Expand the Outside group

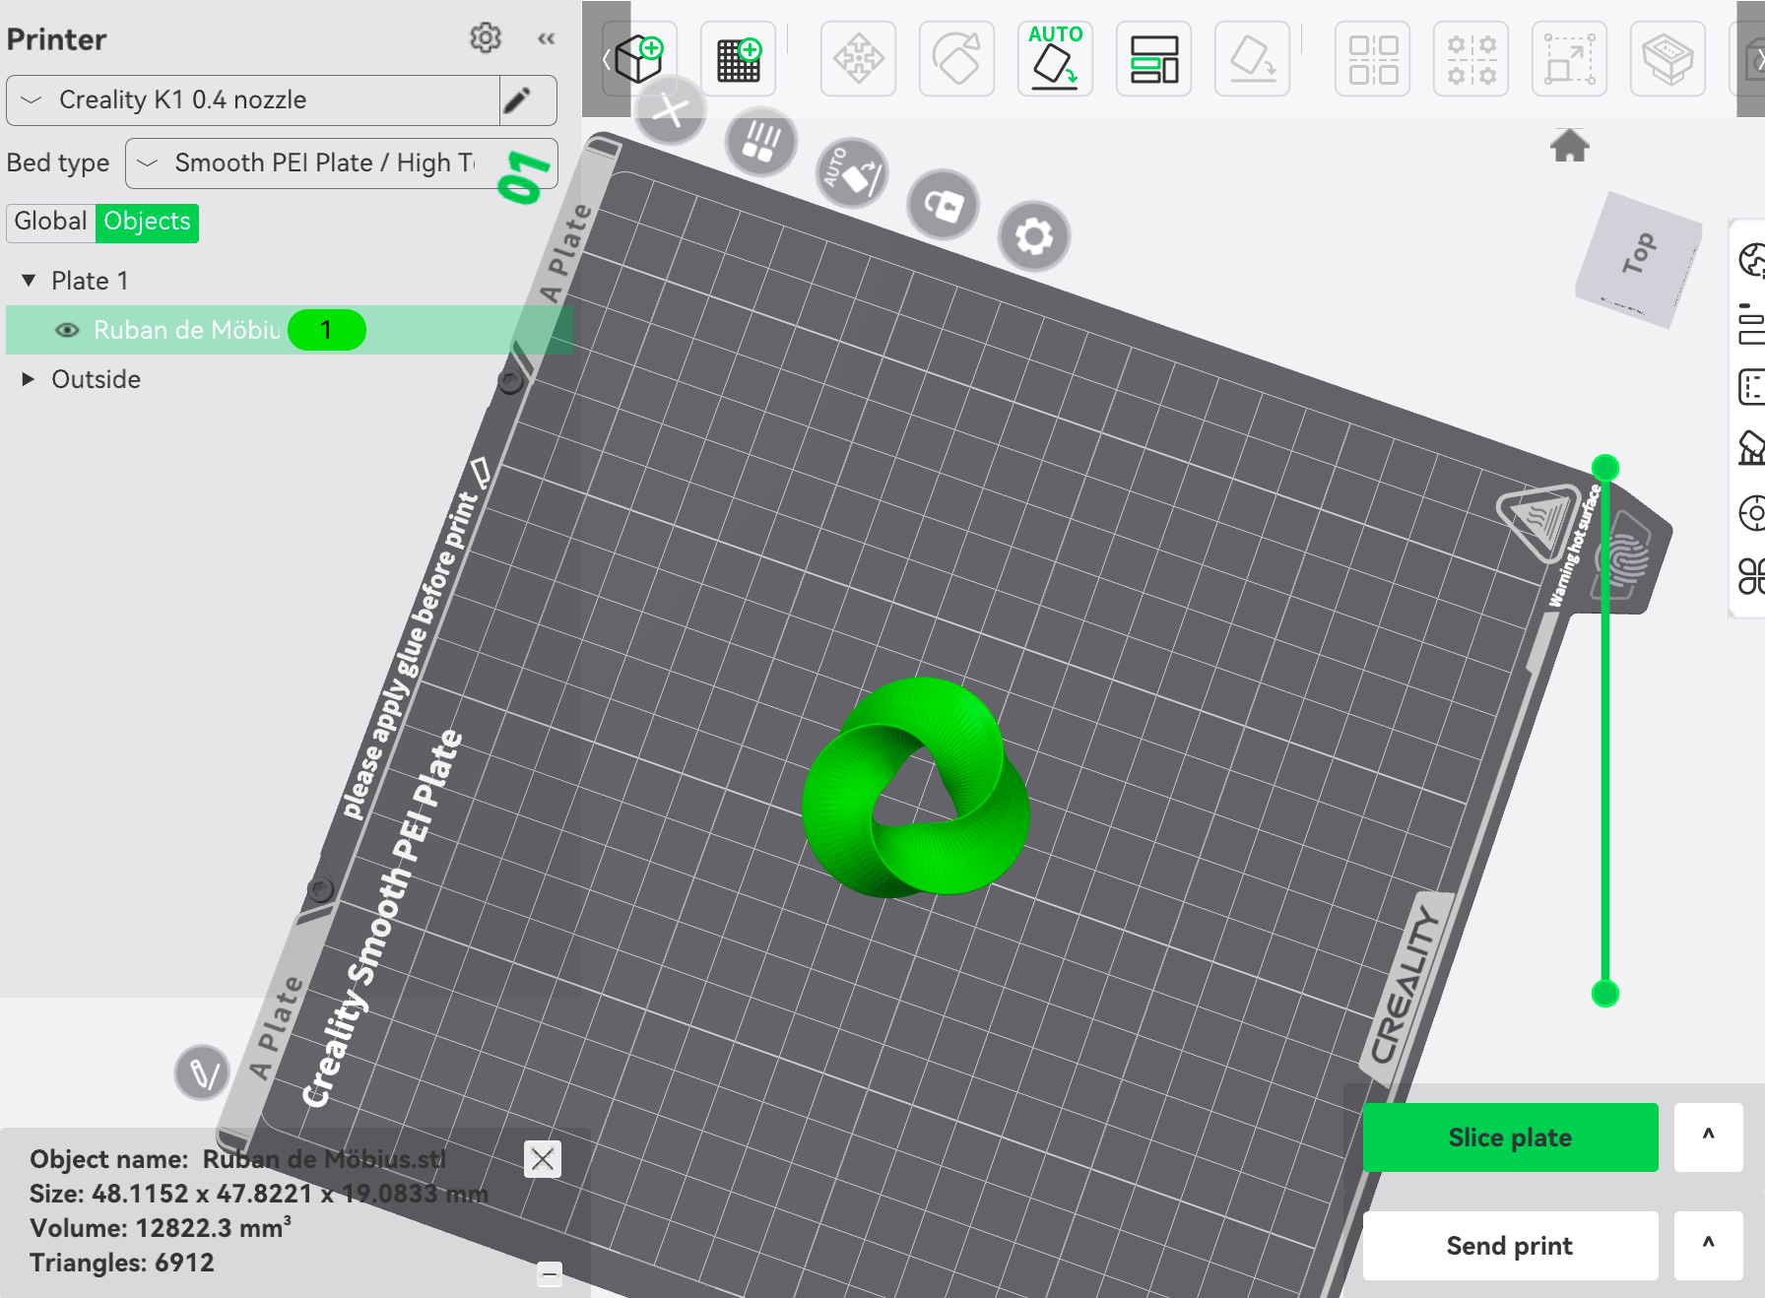27,379
